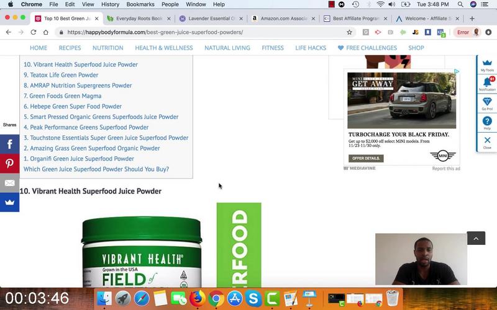Screen dimensions: 497x310
Task: Jump to 7. Green Foods Green Magma
Action: click(63, 96)
